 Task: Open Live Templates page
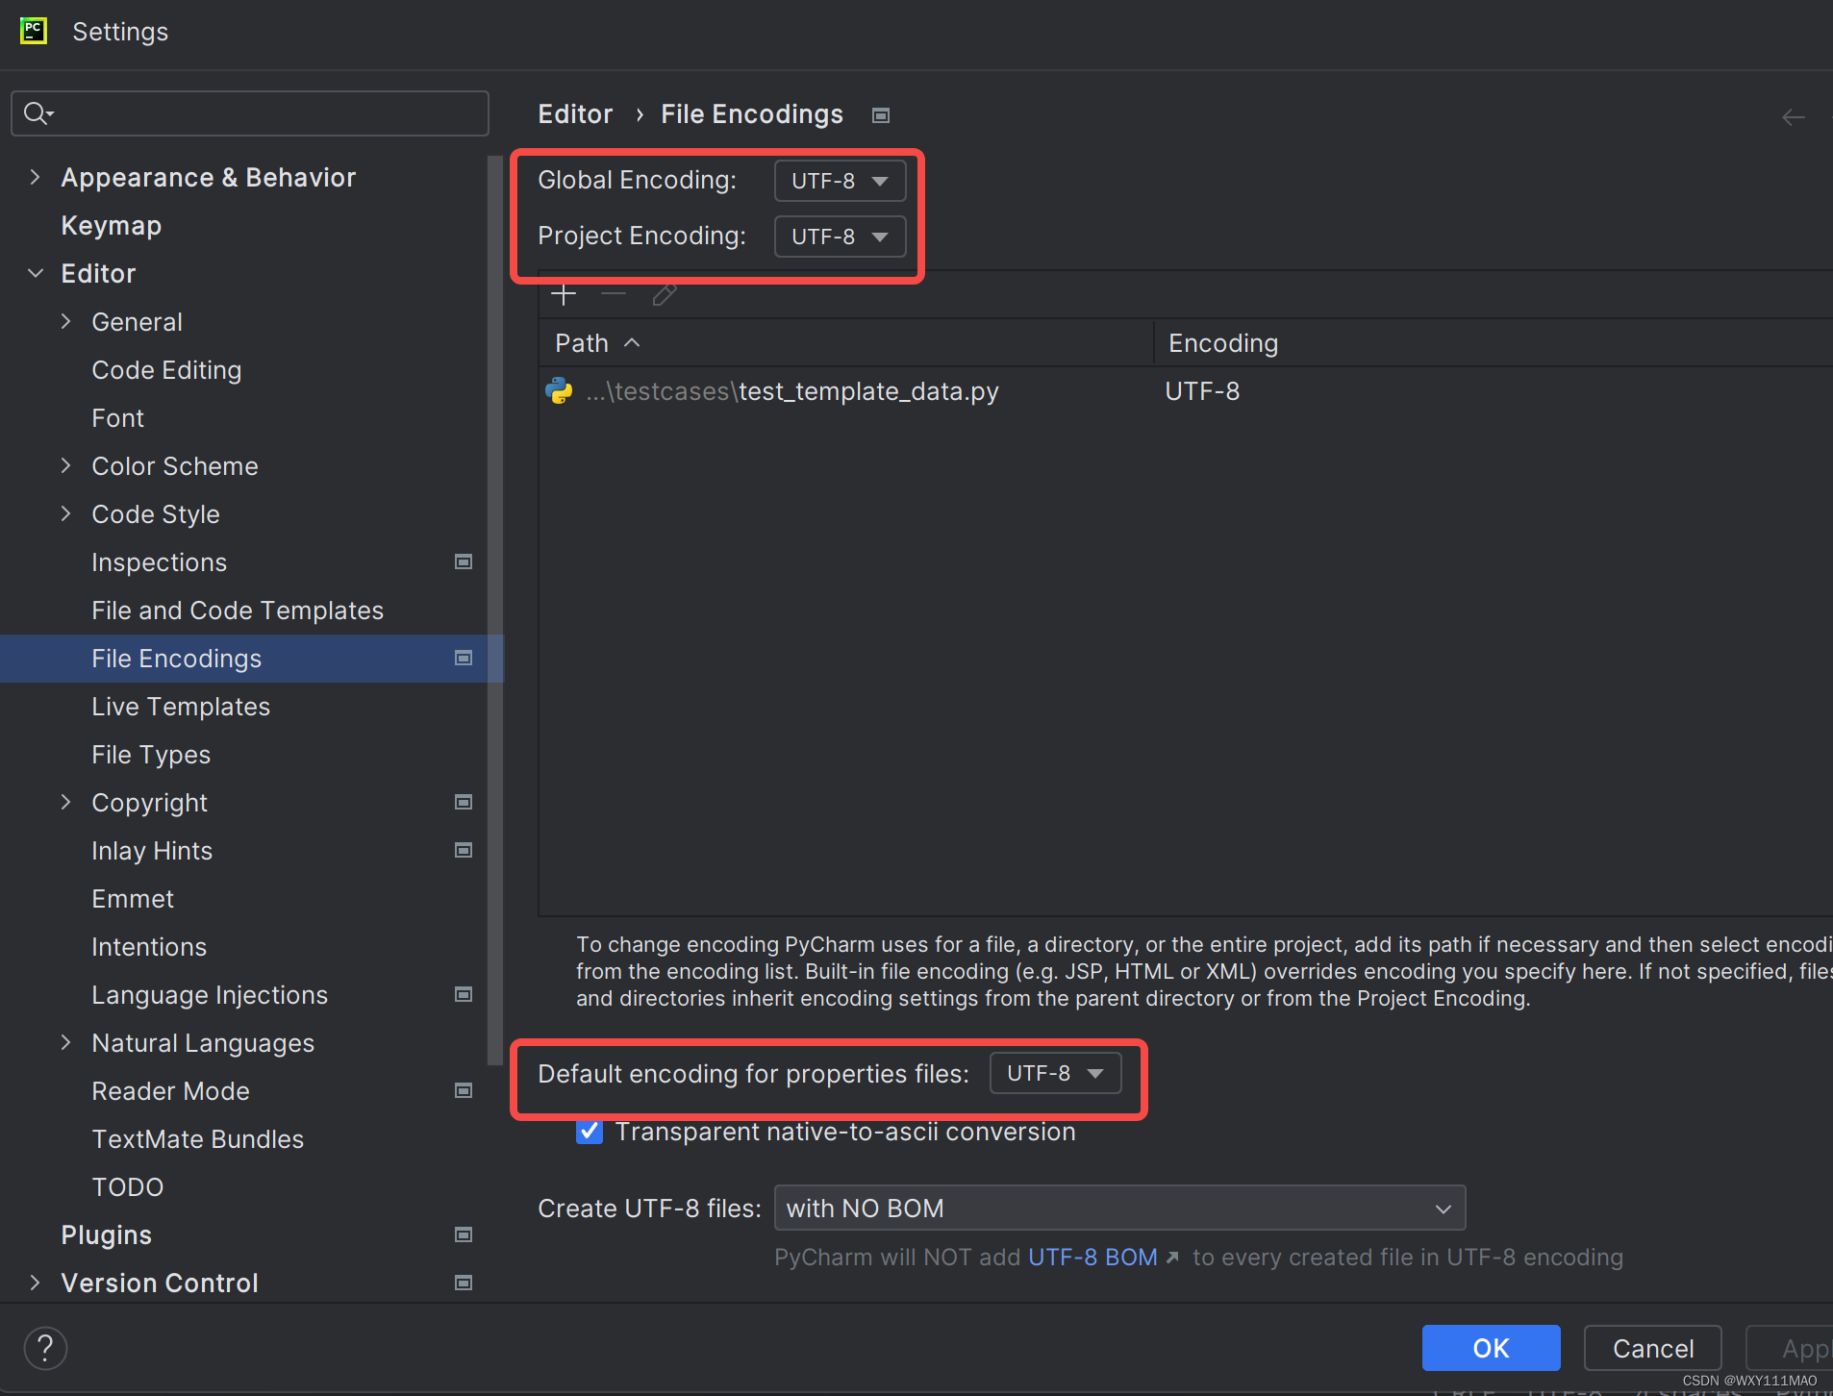[181, 707]
